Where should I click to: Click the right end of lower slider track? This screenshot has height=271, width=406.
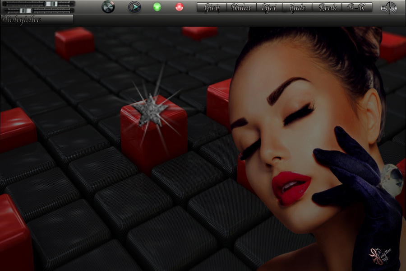[71, 10]
